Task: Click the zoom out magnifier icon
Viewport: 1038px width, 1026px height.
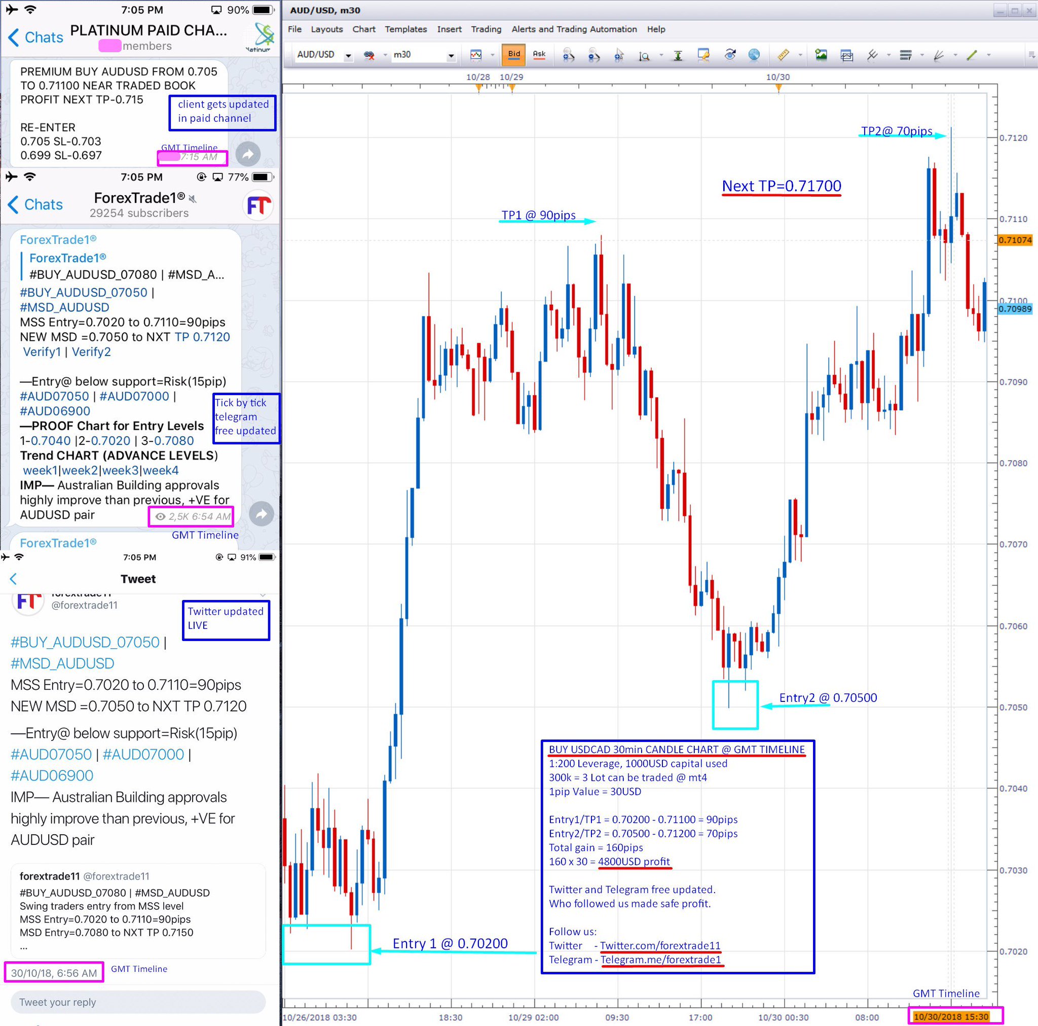Action: [594, 55]
